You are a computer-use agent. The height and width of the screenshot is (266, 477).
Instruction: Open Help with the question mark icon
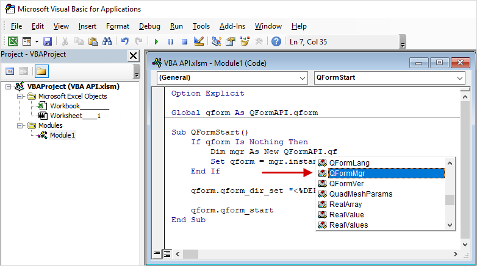pos(276,41)
